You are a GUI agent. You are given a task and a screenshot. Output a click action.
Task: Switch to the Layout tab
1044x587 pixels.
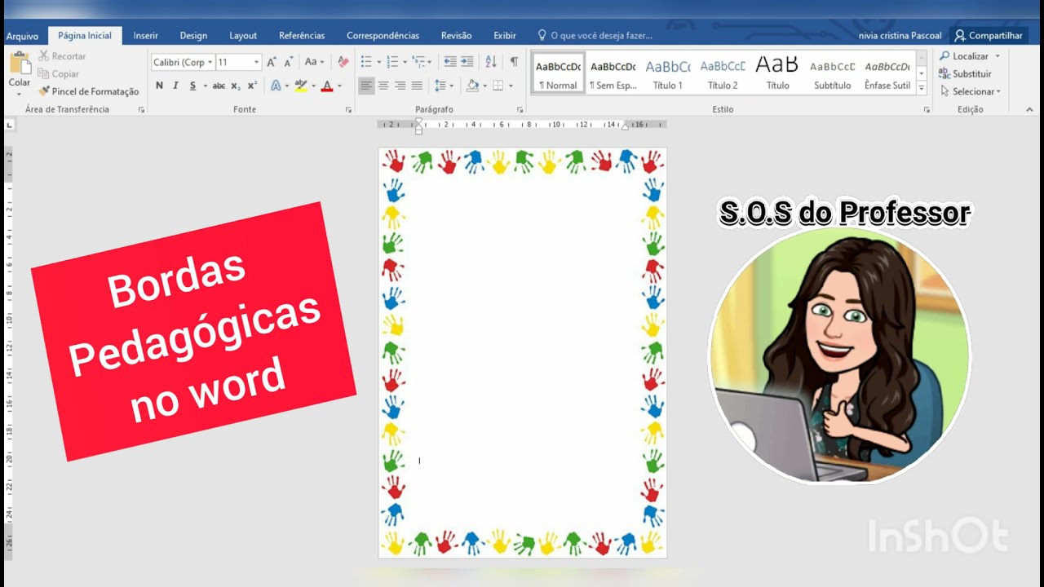pos(243,36)
